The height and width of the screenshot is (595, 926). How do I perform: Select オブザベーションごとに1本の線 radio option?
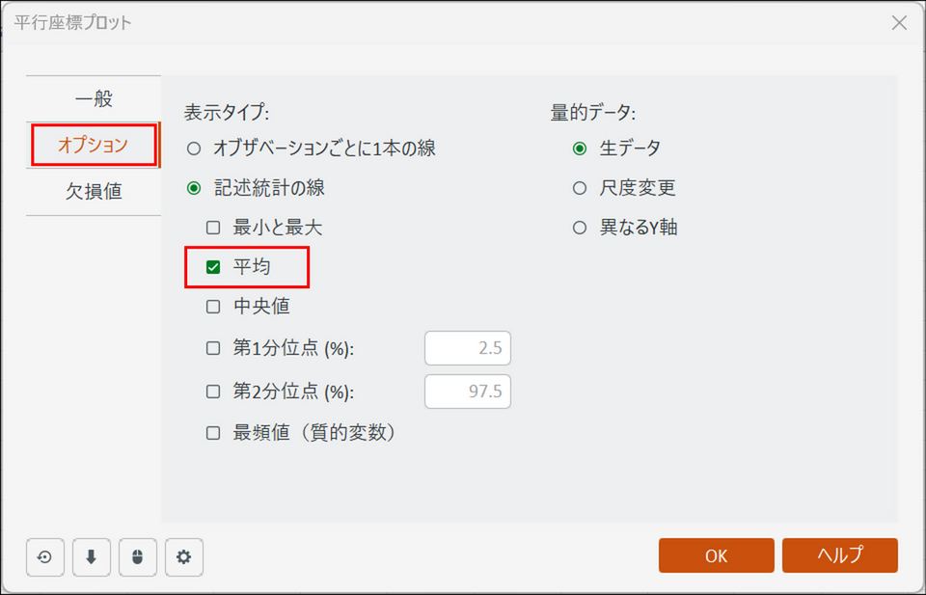pos(194,149)
